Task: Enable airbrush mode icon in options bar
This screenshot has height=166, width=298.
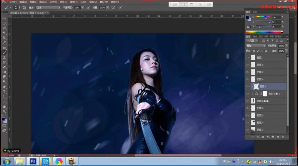Action: pos(113,7)
